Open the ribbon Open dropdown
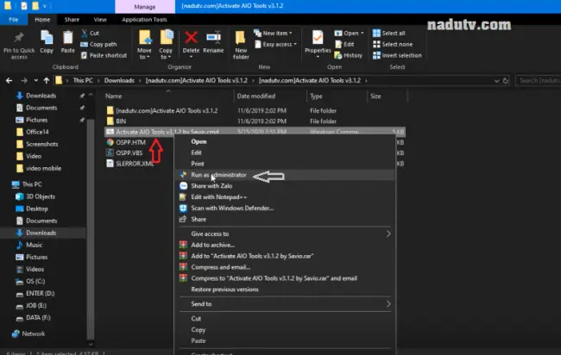This screenshot has height=355, width=561. point(349,34)
